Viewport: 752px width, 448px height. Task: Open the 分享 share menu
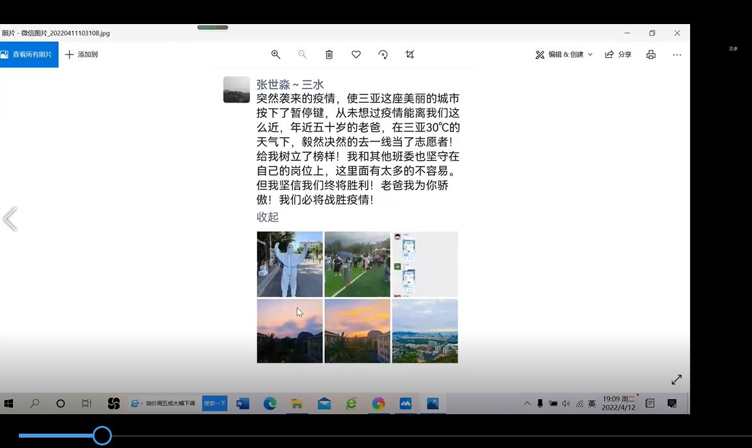tap(618, 55)
